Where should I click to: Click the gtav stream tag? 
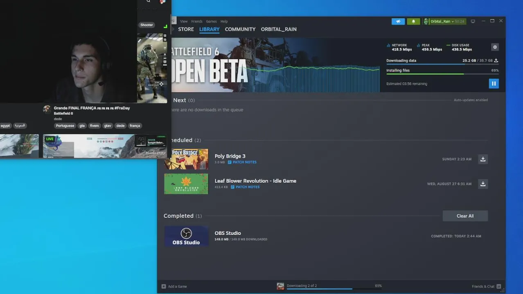tap(108, 126)
